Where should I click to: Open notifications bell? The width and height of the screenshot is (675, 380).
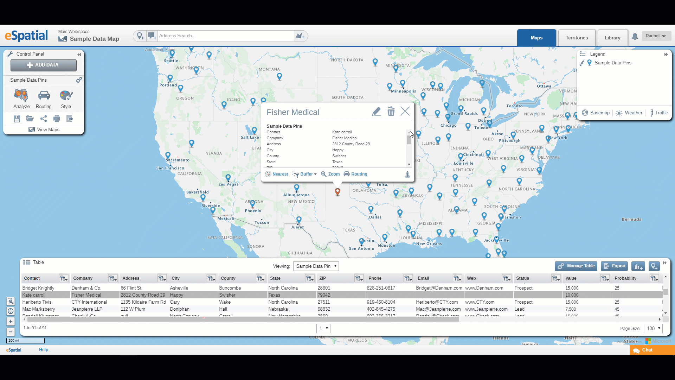(x=635, y=36)
